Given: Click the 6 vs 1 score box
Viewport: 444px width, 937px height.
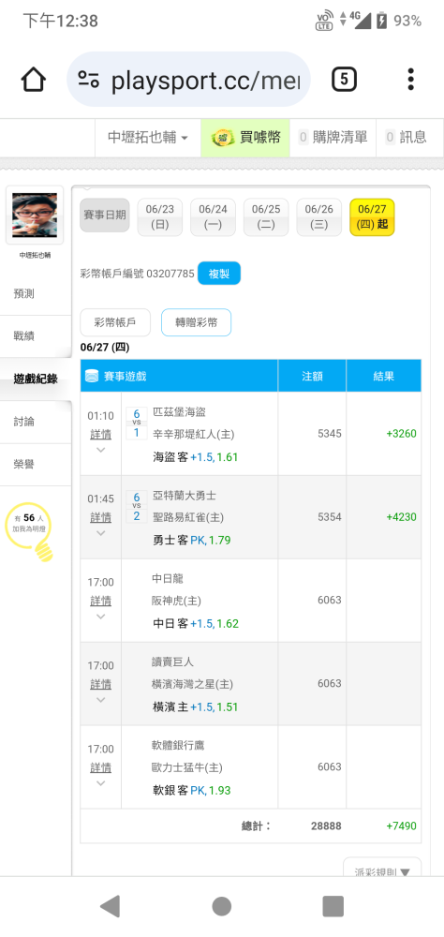Looking at the screenshot, I should point(136,423).
